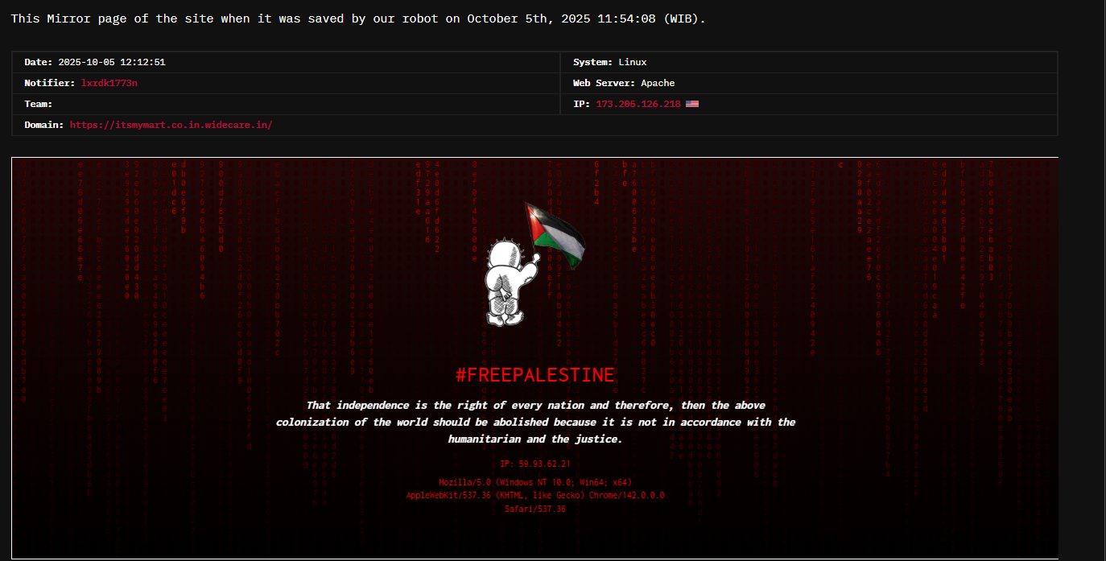This screenshot has height=561, width=1106.
Task: Open the IP address link 173.205.126.218
Action: coord(638,104)
